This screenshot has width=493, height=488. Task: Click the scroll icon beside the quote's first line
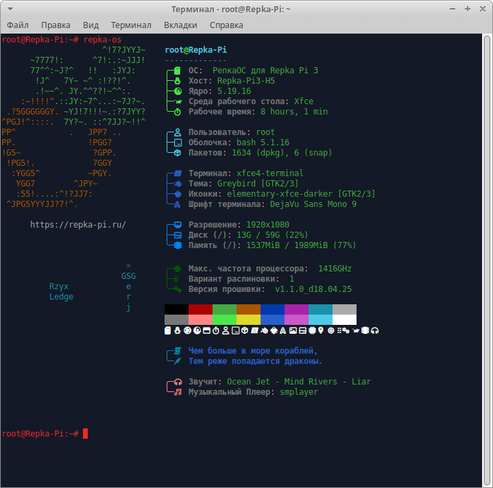pos(178,350)
